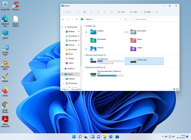This screenshot has height=140, width=191.
Task: Select My_Download_files network drive (Z:)
Action: [107, 73]
